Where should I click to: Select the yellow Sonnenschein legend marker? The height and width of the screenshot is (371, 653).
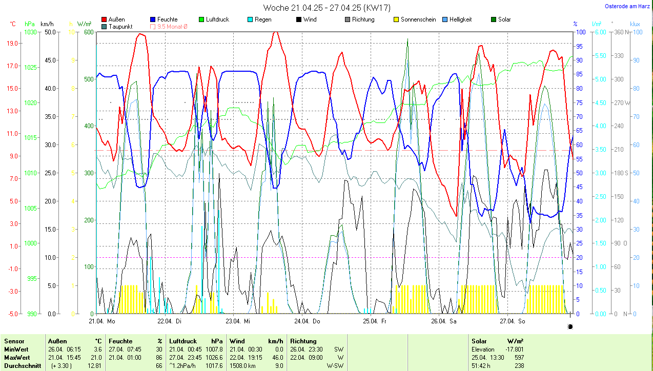coord(396,19)
